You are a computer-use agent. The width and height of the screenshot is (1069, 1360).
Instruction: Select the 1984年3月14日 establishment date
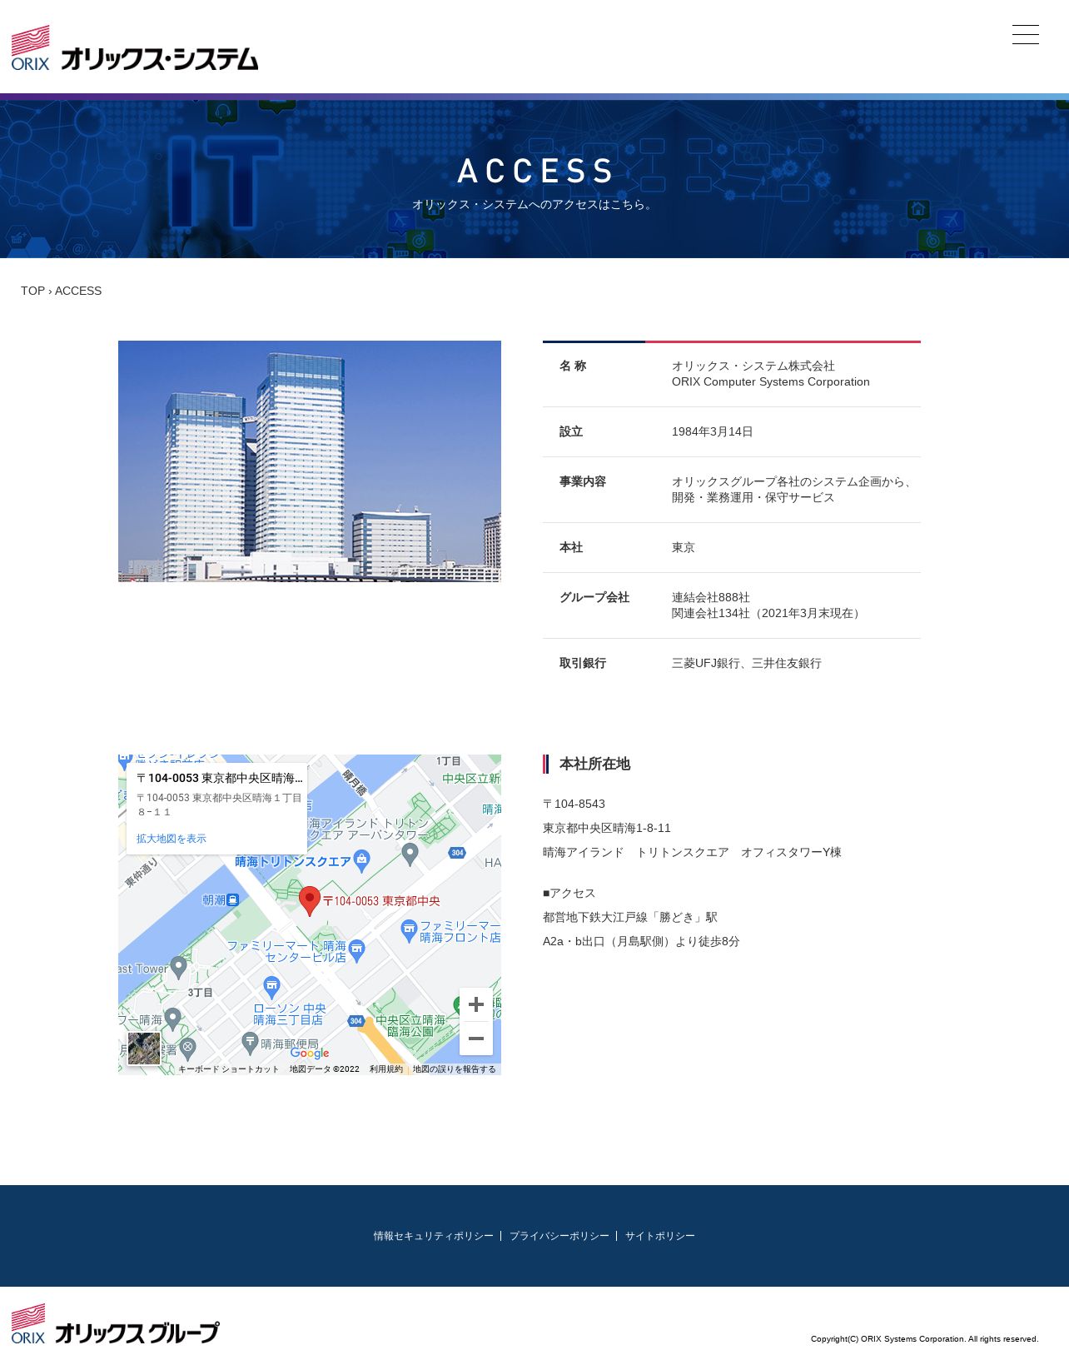(x=712, y=431)
